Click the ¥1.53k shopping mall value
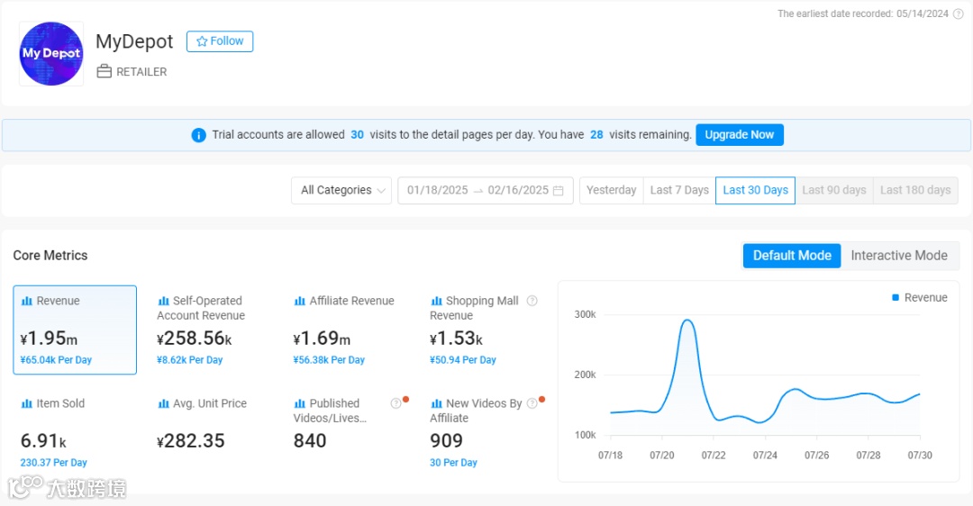The width and height of the screenshot is (973, 506). coord(456,339)
